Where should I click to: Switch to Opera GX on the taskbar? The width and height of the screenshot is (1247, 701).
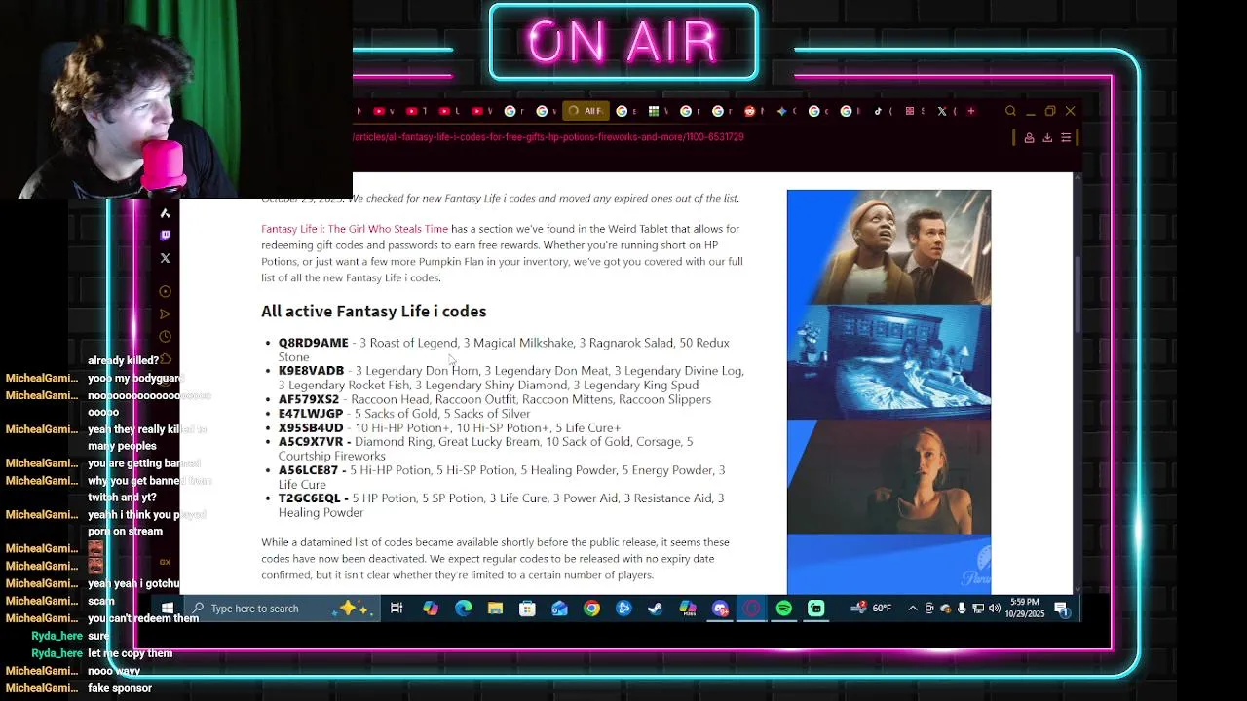[752, 609]
